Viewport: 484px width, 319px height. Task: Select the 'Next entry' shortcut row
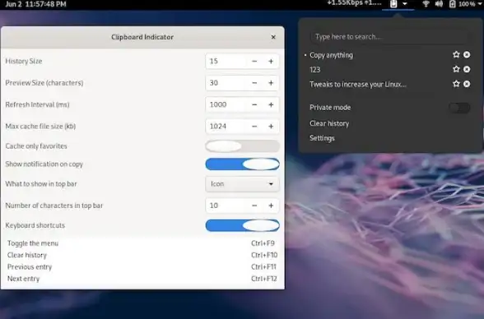point(142,279)
